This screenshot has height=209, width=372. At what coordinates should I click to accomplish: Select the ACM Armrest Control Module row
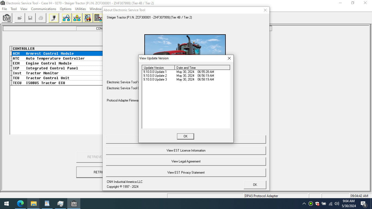click(57, 54)
